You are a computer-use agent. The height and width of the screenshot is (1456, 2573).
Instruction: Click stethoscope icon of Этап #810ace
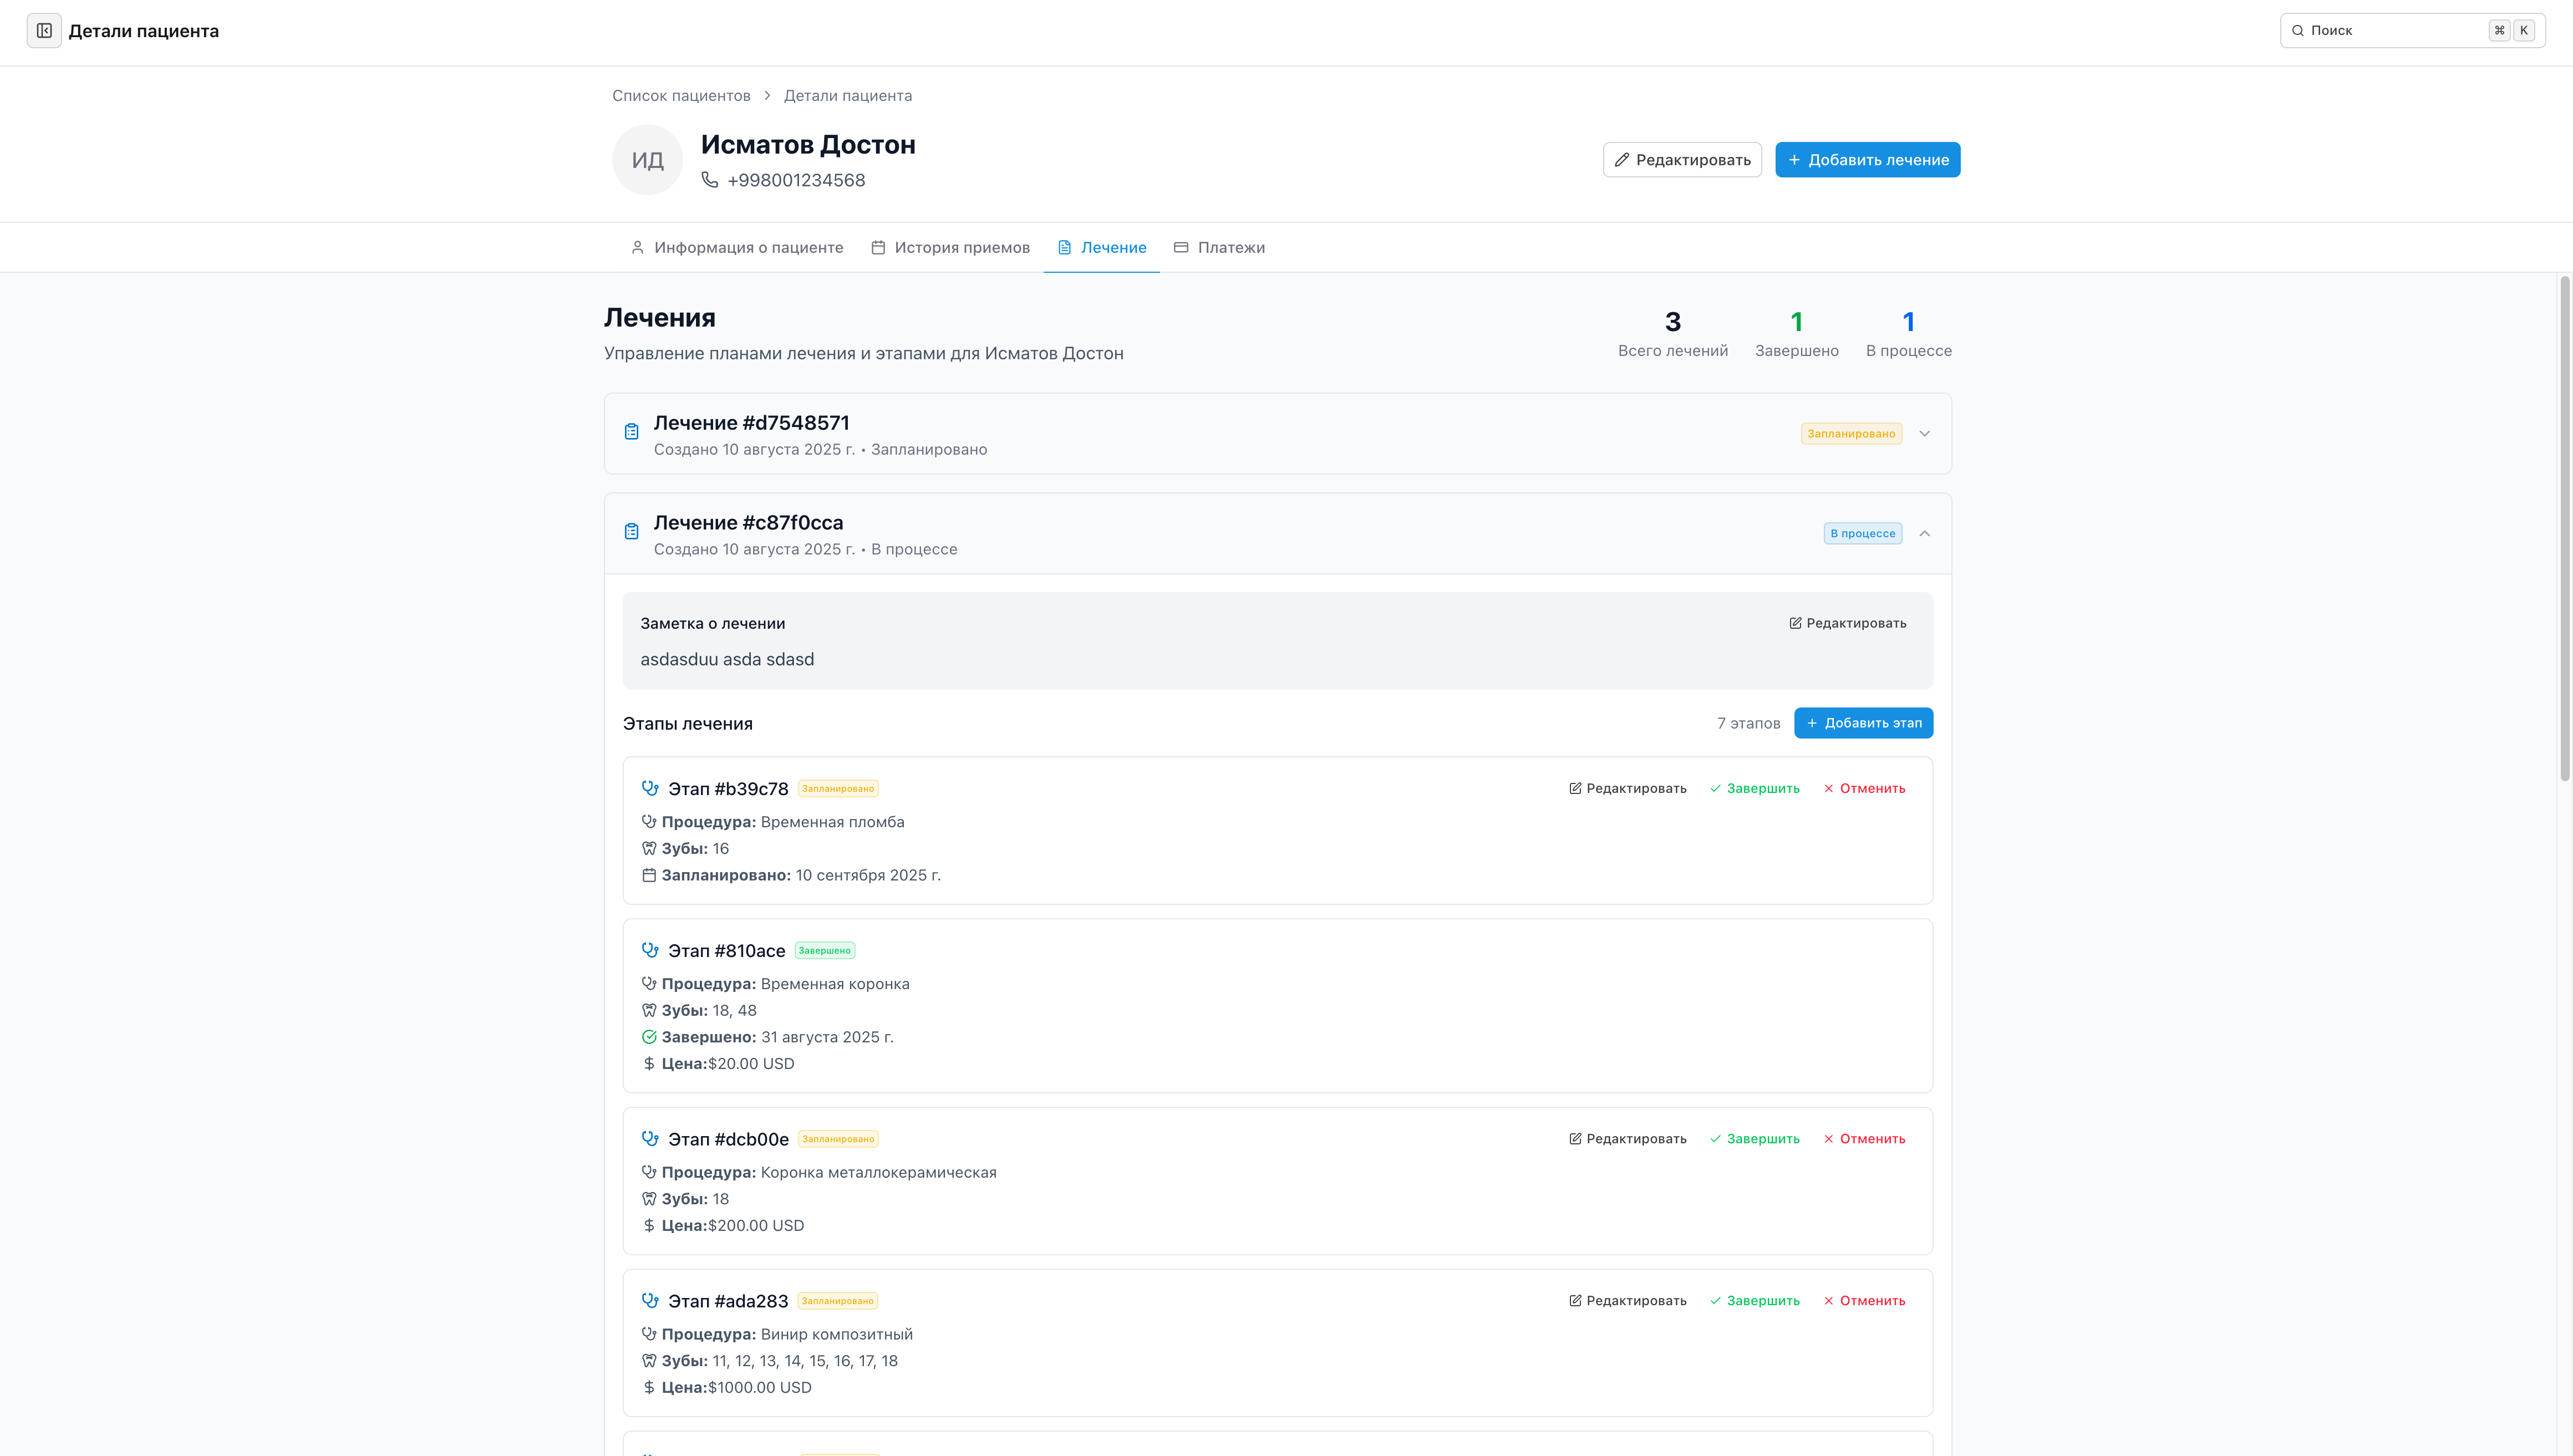[x=650, y=950]
